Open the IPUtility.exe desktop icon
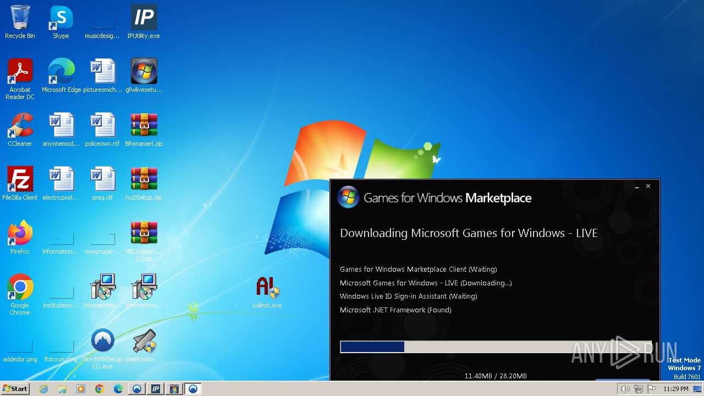Viewport: 704px width, 396px height. (x=144, y=22)
